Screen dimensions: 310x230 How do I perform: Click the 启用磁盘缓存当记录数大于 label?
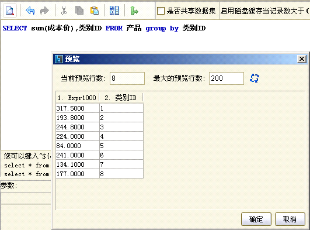pyautogui.click(x=265, y=11)
